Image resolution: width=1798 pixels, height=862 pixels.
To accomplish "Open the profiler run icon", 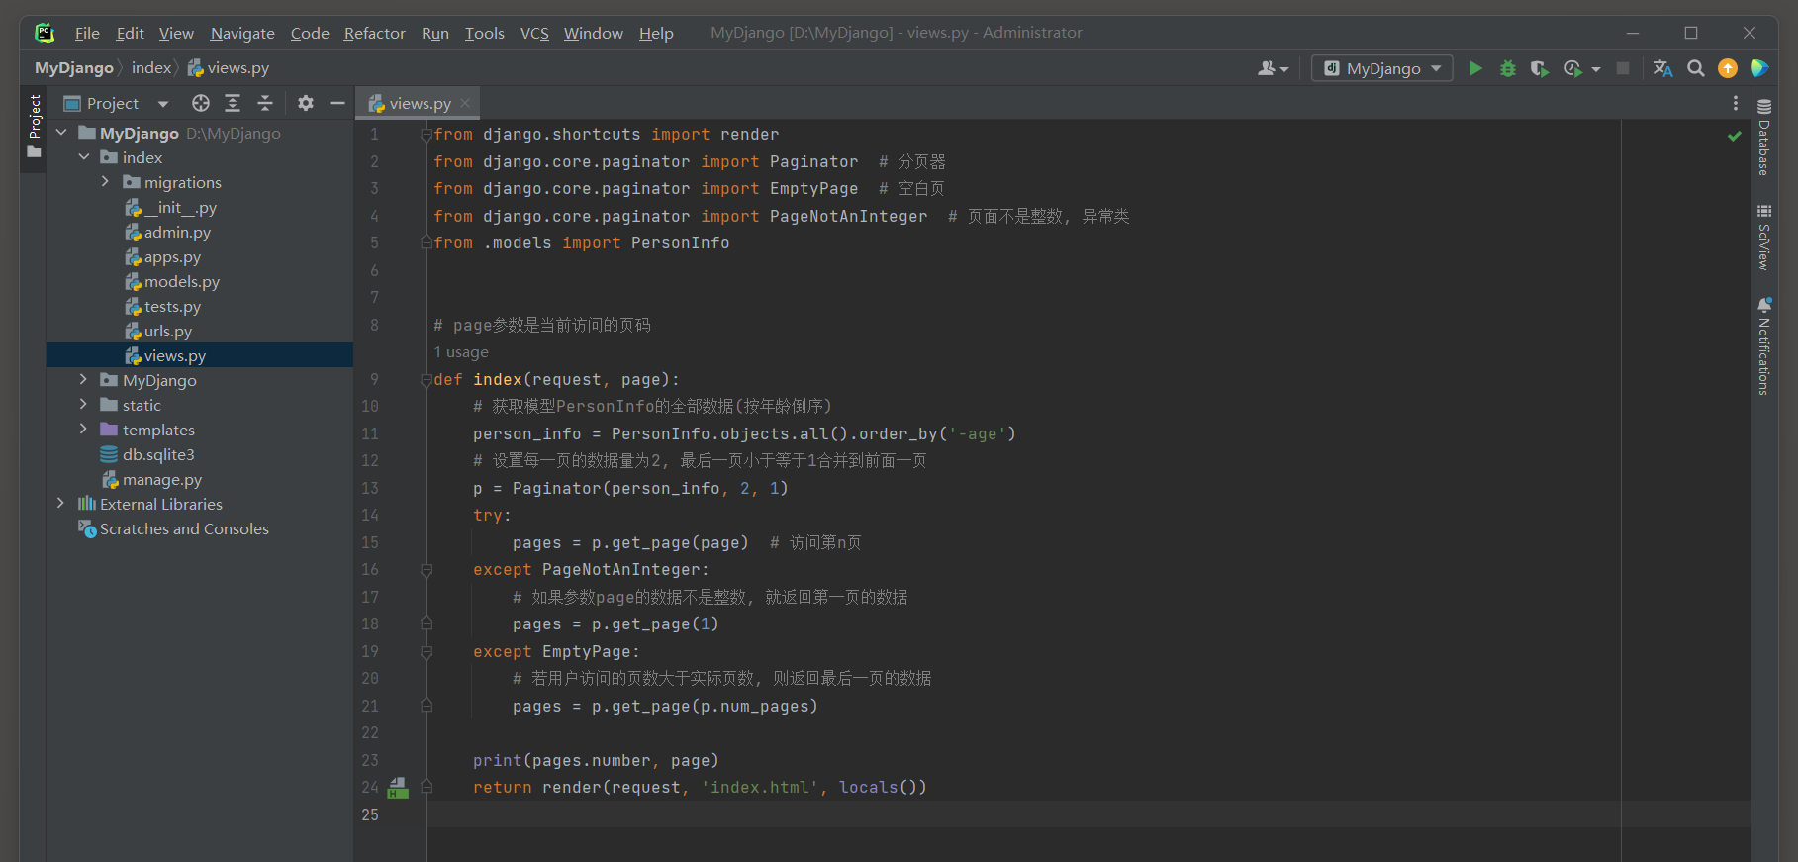I will click(x=1572, y=68).
